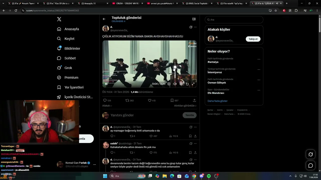
Task: Open floating chat messages button
Action: pyautogui.click(x=310, y=165)
